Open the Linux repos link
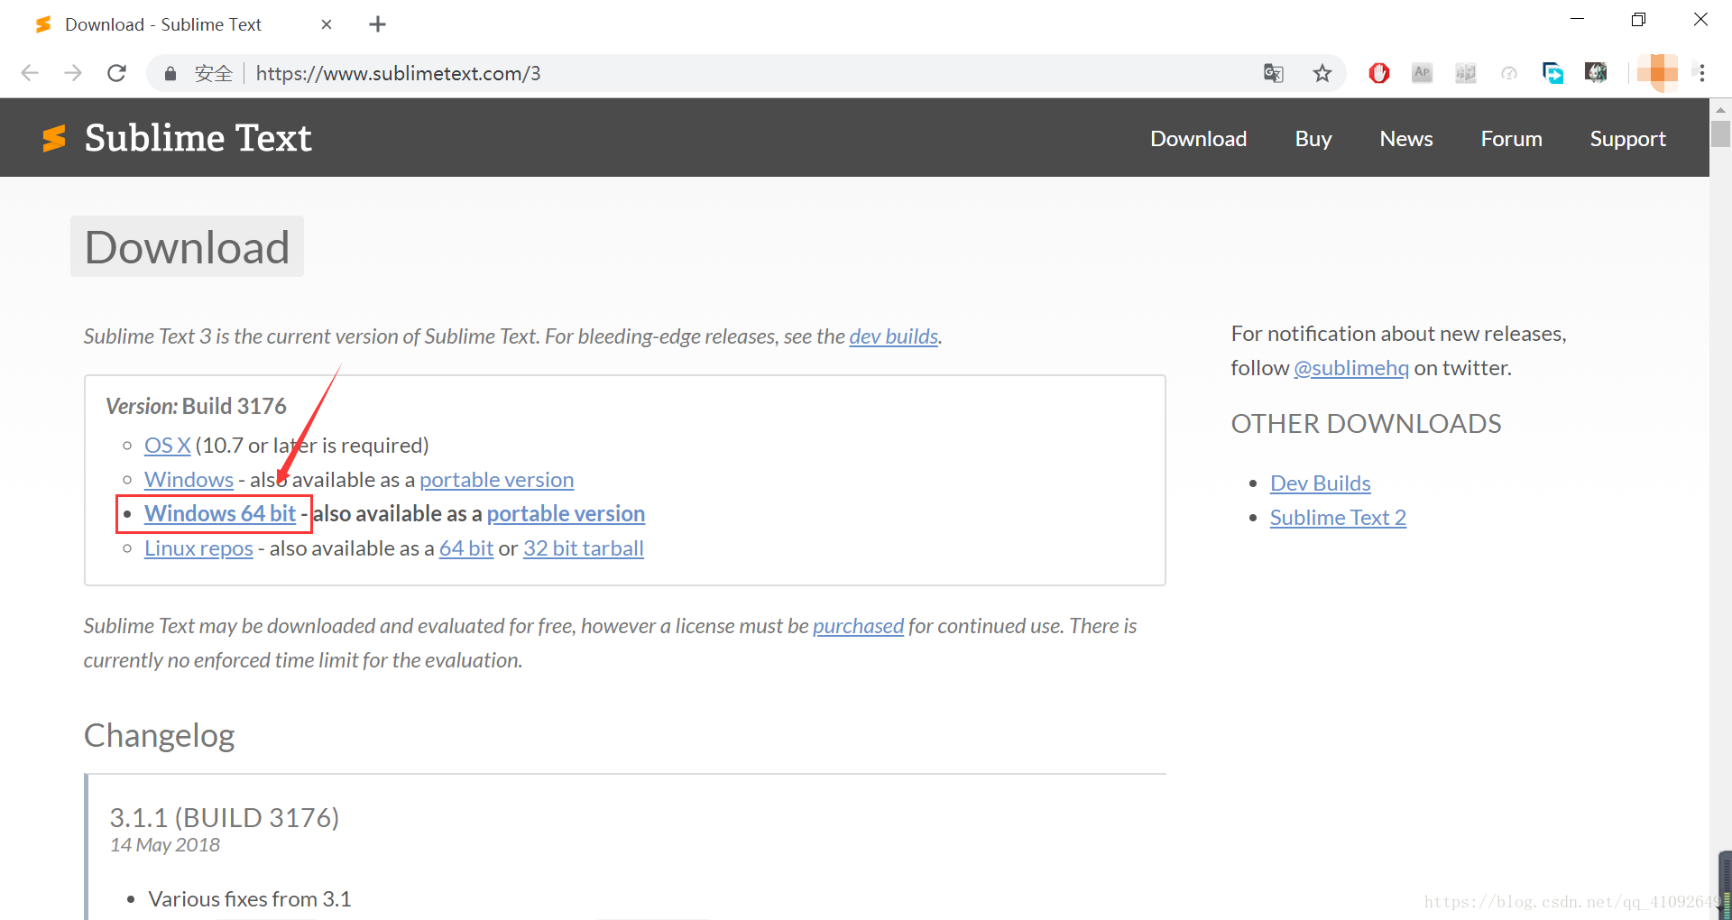Viewport: 1732px width, 920px height. [198, 548]
